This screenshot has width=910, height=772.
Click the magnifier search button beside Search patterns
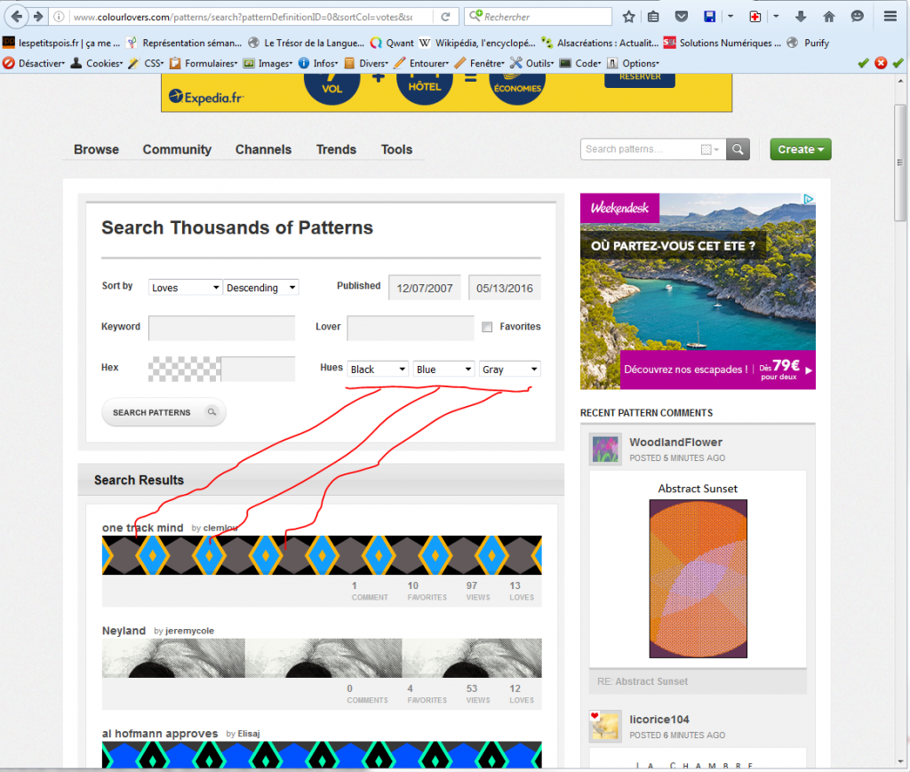tap(738, 149)
